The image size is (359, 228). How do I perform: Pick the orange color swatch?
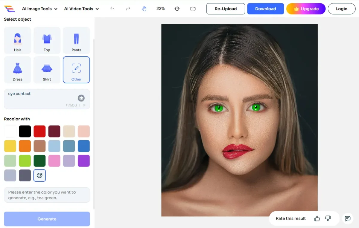pos(25,146)
